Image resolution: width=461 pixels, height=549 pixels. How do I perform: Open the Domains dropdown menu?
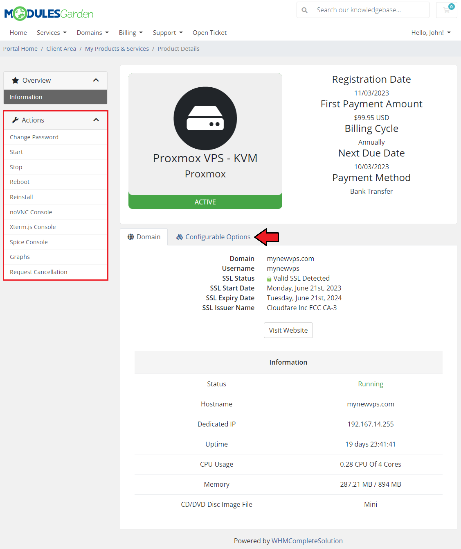pyautogui.click(x=93, y=33)
